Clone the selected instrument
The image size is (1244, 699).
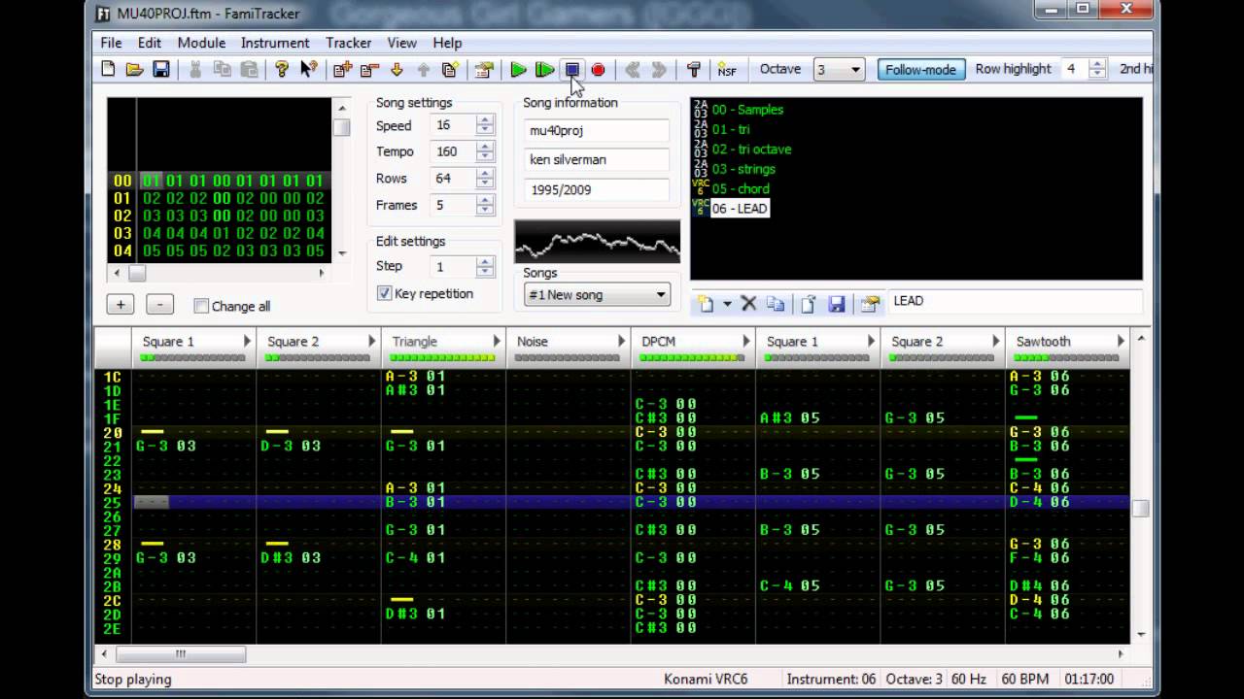pos(776,304)
